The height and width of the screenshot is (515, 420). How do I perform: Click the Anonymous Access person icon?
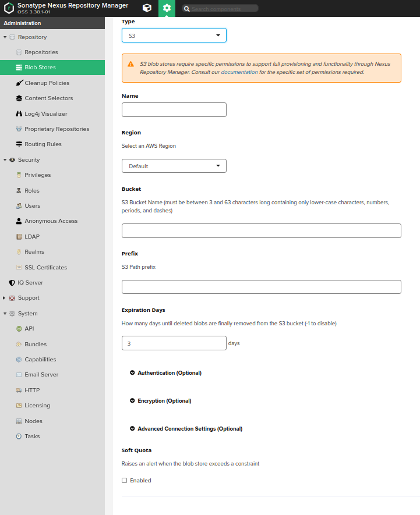(19, 221)
